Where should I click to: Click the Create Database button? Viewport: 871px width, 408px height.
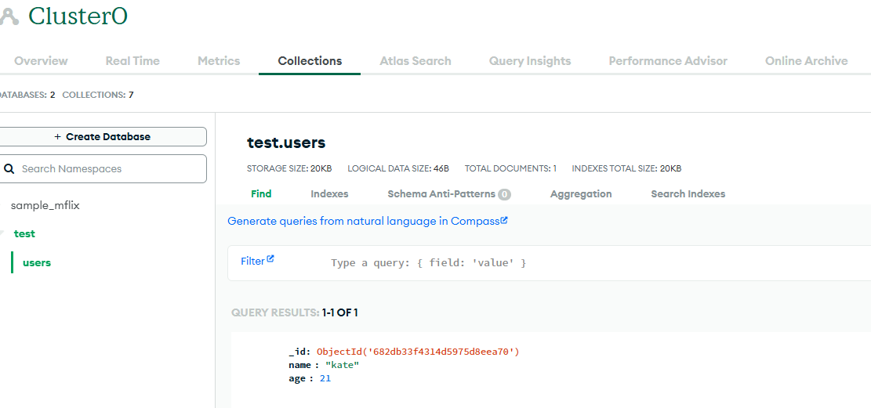tap(103, 136)
